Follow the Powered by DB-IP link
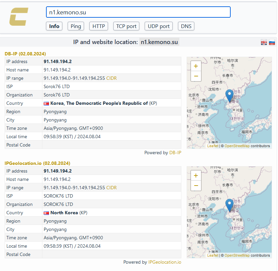 click(175, 153)
